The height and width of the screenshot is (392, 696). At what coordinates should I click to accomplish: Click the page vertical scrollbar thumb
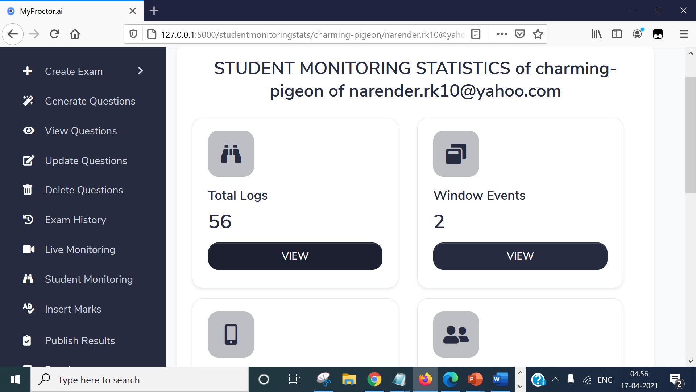coord(690,134)
